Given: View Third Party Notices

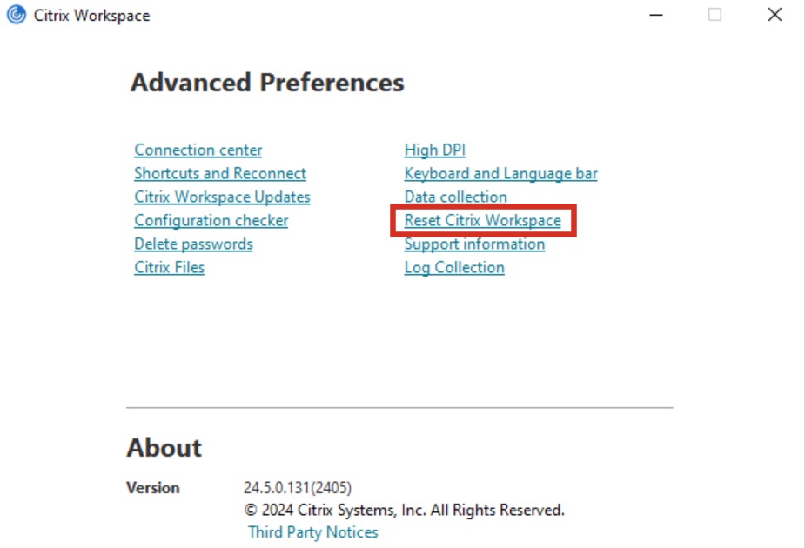Looking at the screenshot, I should (x=312, y=531).
